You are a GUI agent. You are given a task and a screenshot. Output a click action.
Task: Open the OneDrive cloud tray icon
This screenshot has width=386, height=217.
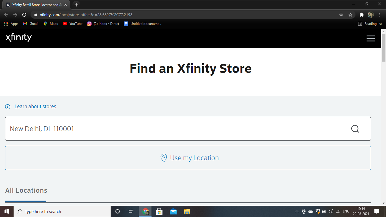311,211
